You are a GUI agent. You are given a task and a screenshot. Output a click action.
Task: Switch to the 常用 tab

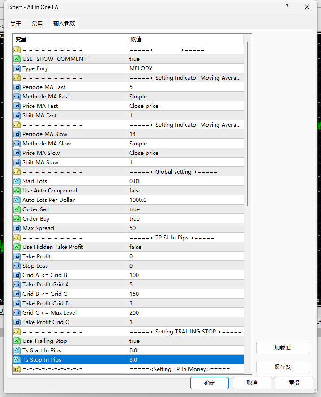37,24
